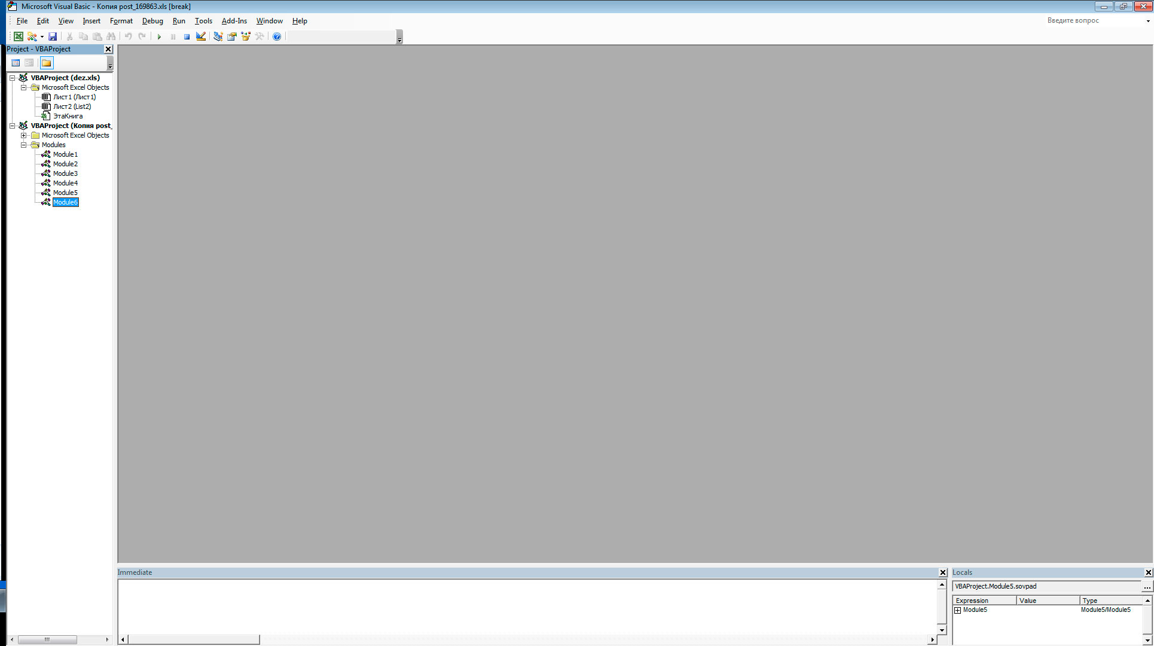Screen dimensions: 1154x646
Task: Select Module2 in project tree
Action: click(x=65, y=164)
